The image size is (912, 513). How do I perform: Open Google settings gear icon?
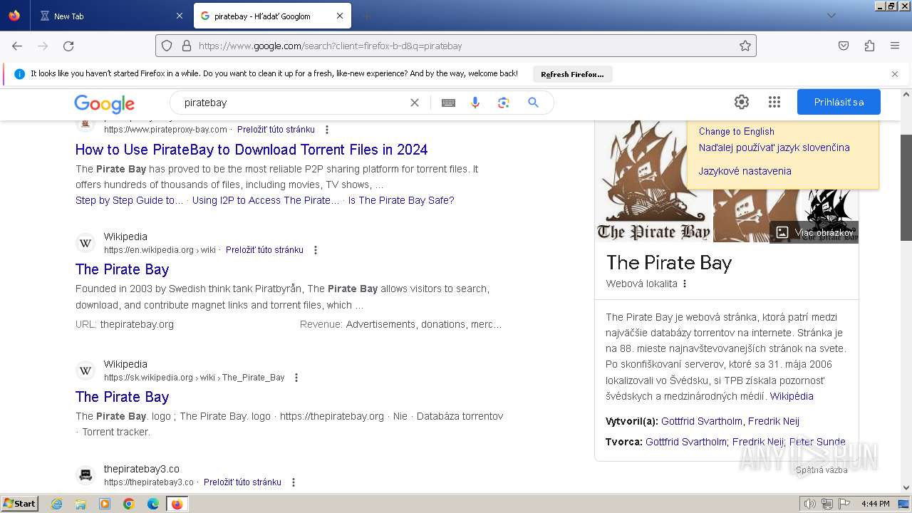[x=742, y=102]
